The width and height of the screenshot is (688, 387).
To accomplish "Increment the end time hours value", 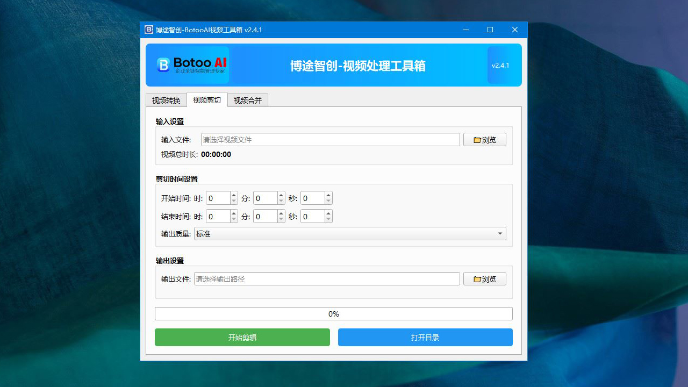I will (233, 213).
